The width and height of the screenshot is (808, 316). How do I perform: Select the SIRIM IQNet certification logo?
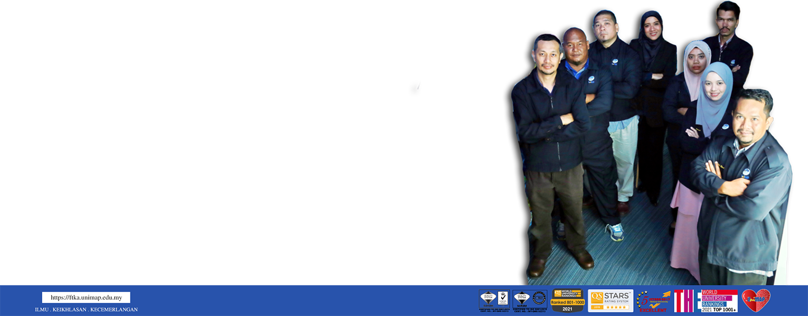529,300
